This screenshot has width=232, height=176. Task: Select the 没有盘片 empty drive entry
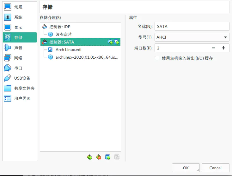[x=80, y=34]
